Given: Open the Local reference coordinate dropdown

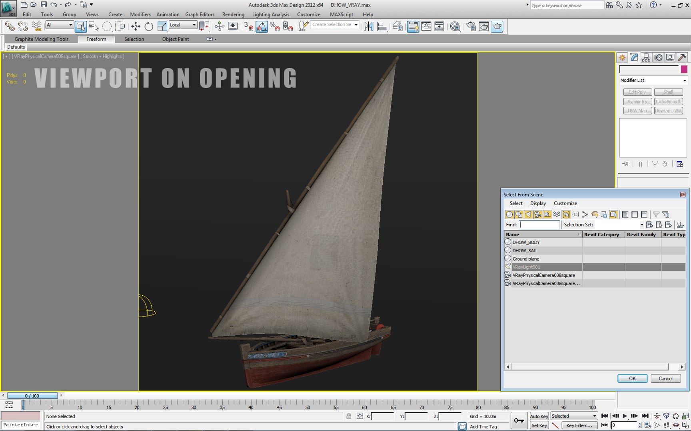Looking at the screenshot, I should [x=183, y=25].
